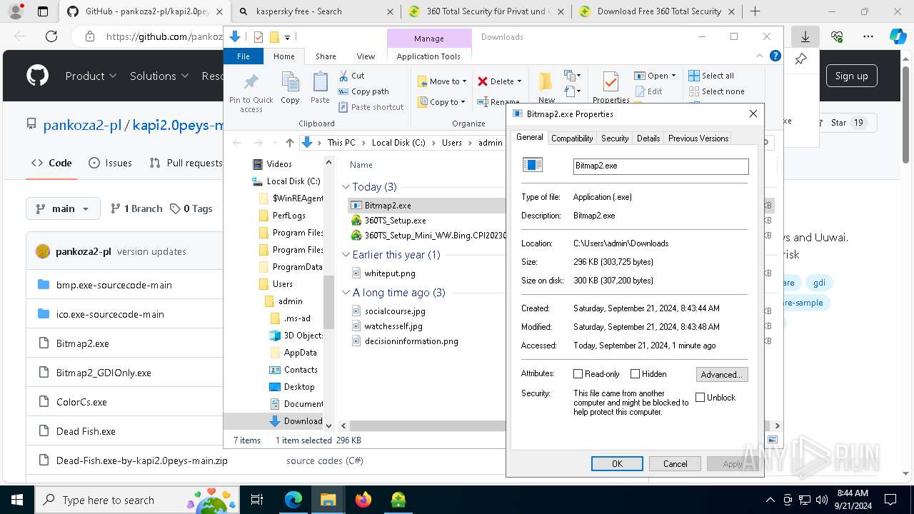Select Local Disk (C:) in tree

(293, 181)
